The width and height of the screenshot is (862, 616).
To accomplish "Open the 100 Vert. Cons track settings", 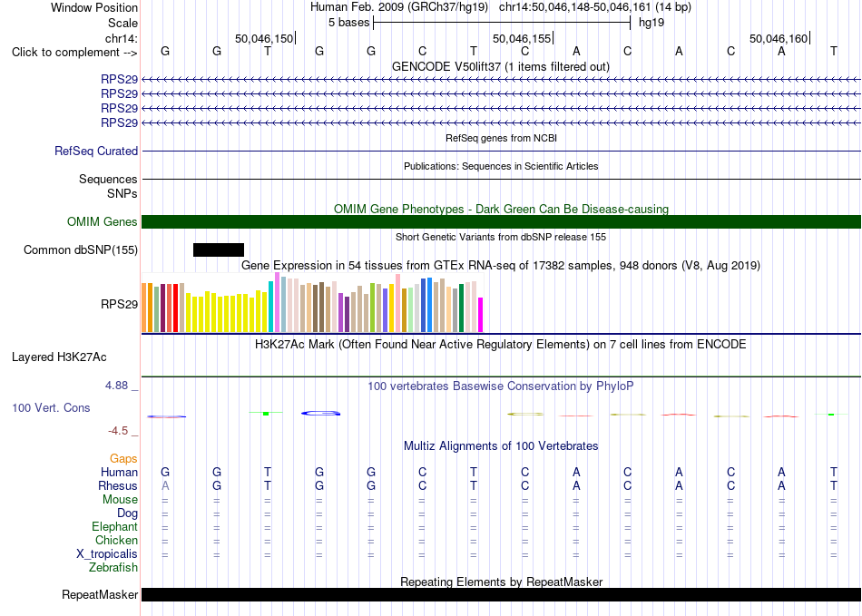I will pos(51,407).
